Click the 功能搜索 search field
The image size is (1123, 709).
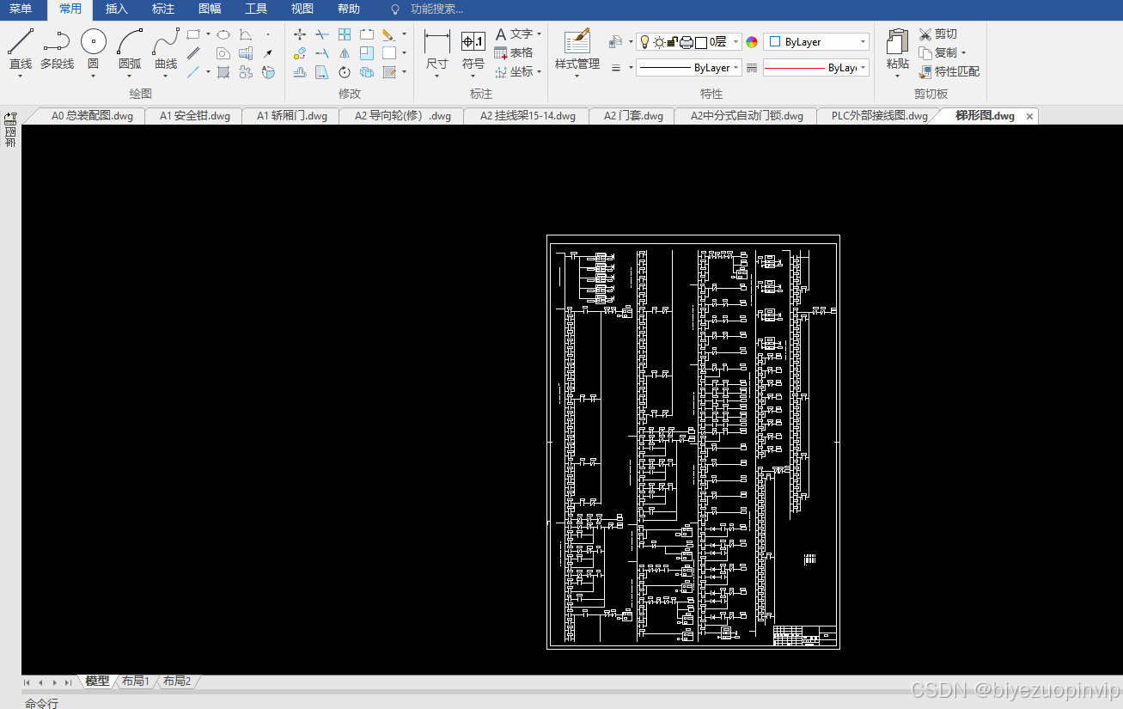[x=436, y=9]
